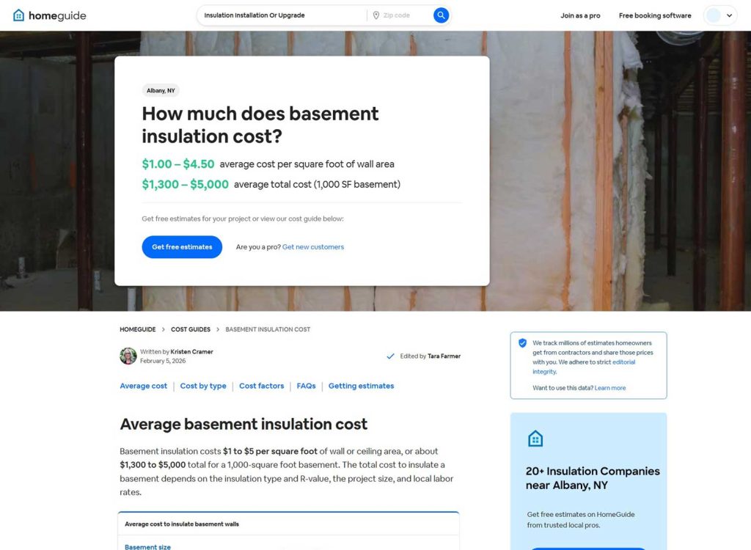
Task: Click the blue shield verification icon
Action: pos(523,342)
